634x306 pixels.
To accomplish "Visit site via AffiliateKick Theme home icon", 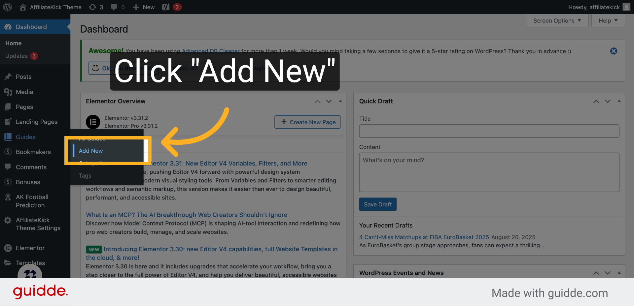I will pos(23,7).
